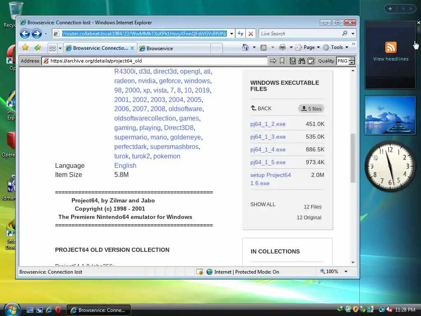The height and width of the screenshot is (316, 421).
Task: Click the 5 files download button
Action: (x=311, y=109)
